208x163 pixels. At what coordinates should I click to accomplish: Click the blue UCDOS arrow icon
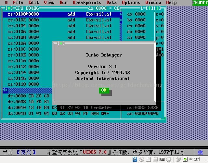pos(200,152)
